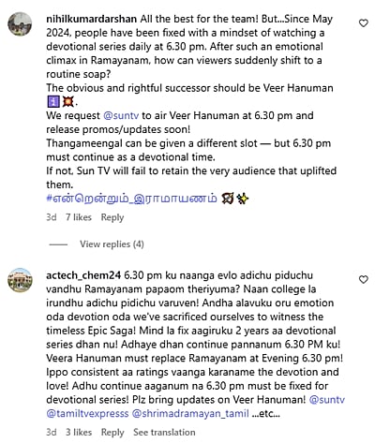This screenshot has width=375, height=443.
Task: Click 3d timestamp on first comment
Action: [x=52, y=217]
